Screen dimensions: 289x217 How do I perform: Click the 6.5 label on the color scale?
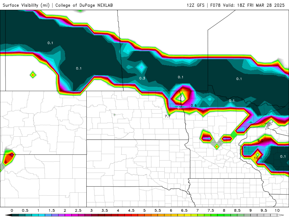tap(184, 210)
